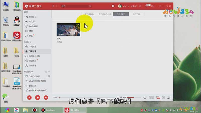This screenshot has width=201, height=113.
Task: Open Recycle Bin desktop icon
Action: [x=6, y=21]
